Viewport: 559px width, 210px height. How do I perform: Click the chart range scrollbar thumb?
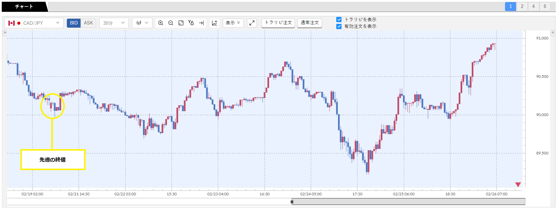coord(408,202)
